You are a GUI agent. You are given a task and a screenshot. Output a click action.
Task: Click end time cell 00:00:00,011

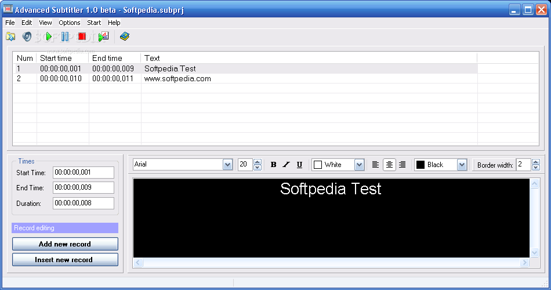pos(113,78)
